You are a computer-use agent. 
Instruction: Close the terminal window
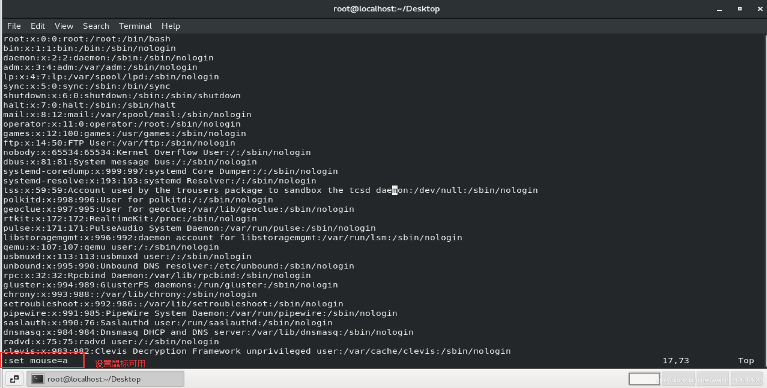(x=760, y=9)
